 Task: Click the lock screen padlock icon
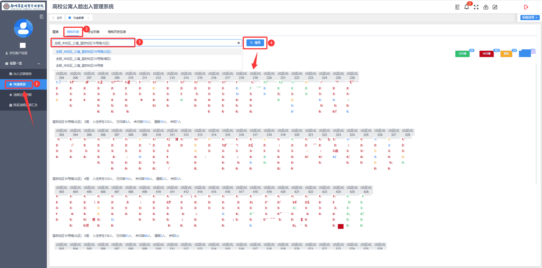pos(486,7)
